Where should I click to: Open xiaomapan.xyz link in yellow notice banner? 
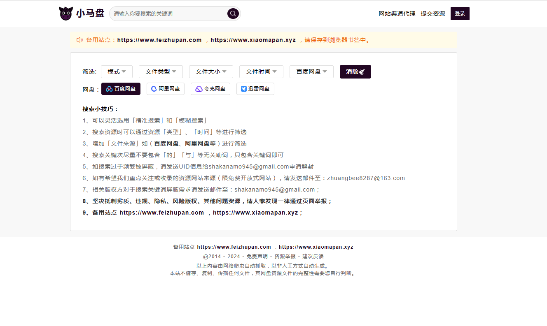(253, 40)
